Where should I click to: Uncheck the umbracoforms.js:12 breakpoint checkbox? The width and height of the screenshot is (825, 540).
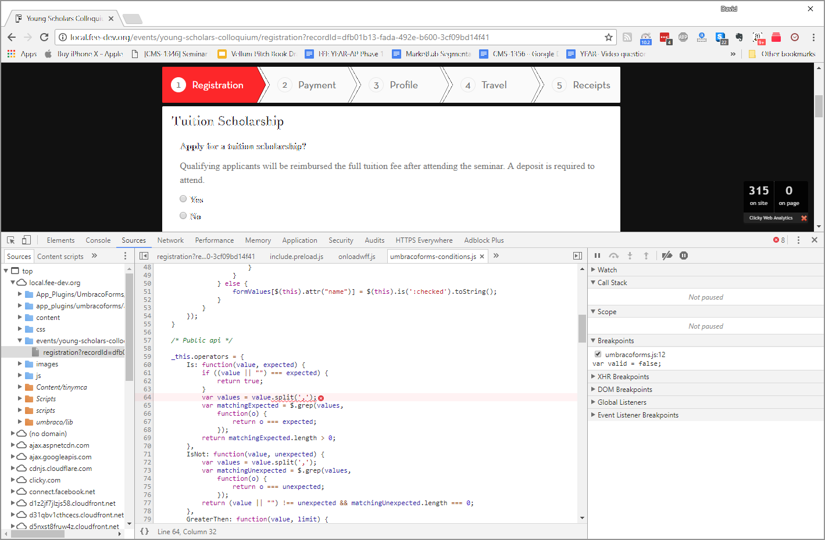tap(598, 354)
